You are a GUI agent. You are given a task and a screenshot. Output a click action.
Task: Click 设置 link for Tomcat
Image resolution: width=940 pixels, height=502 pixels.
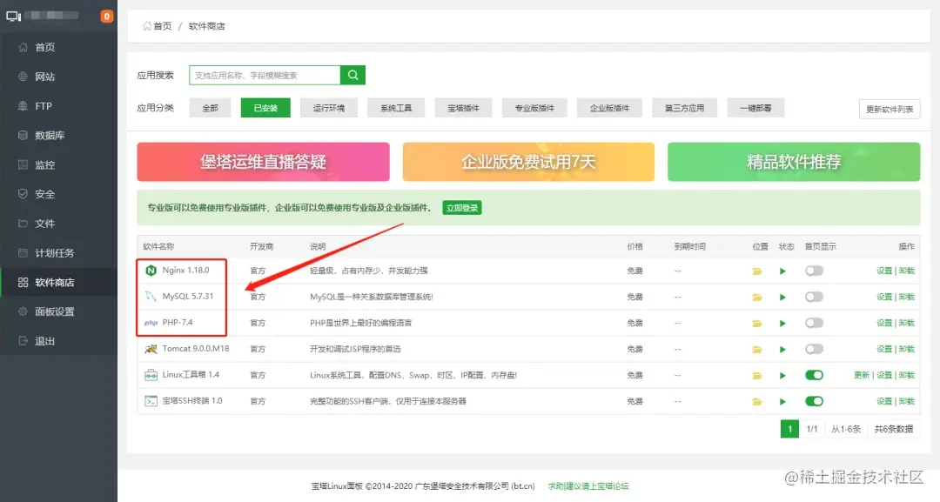point(884,349)
